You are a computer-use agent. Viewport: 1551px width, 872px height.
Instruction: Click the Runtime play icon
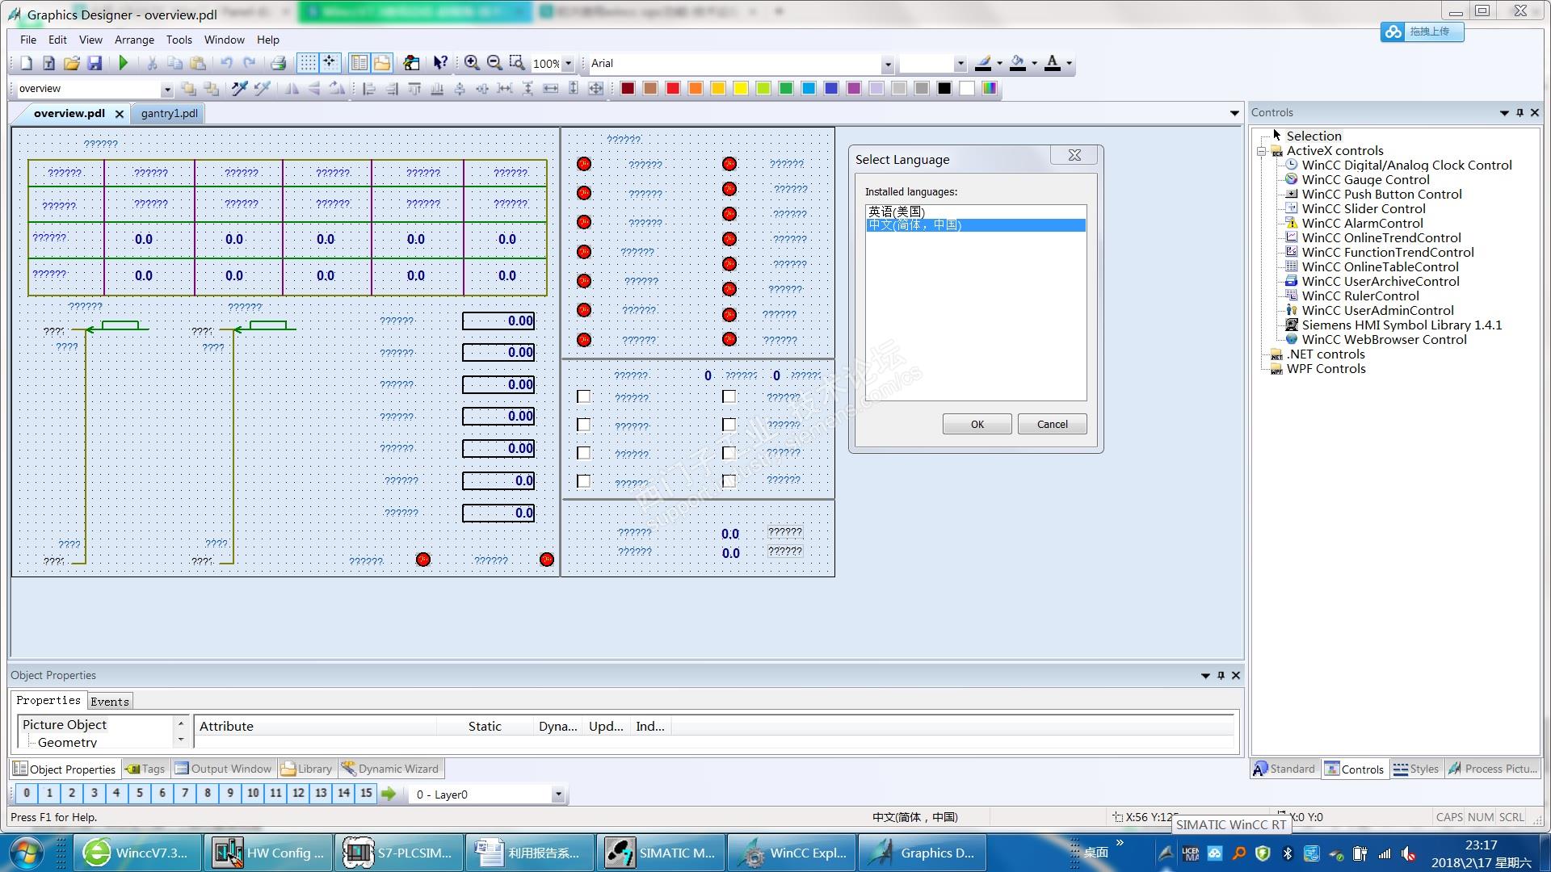click(124, 63)
